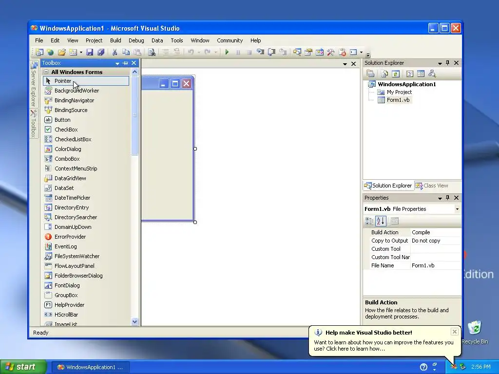Open the Community menu
Viewport: 499px width, 374px height.
pyautogui.click(x=230, y=40)
